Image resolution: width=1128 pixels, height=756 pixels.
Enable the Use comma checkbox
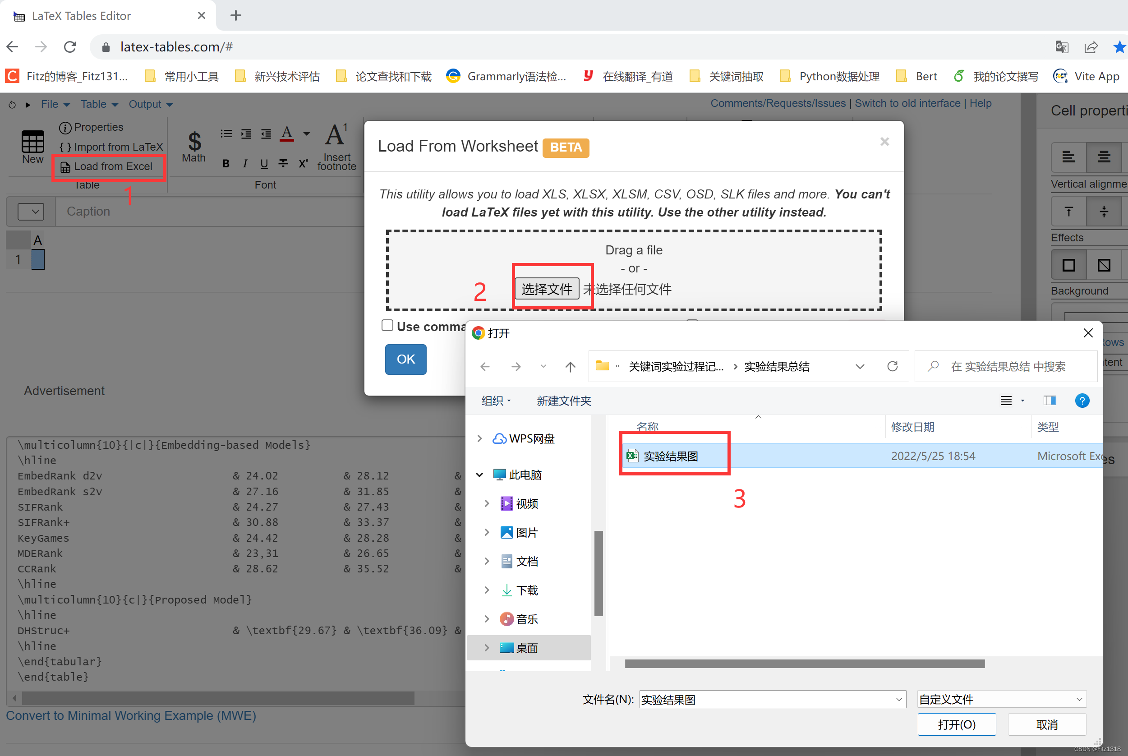(x=387, y=325)
